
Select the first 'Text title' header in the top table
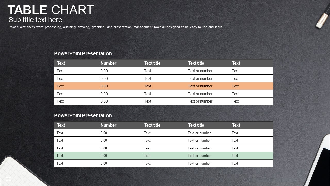(152, 63)
